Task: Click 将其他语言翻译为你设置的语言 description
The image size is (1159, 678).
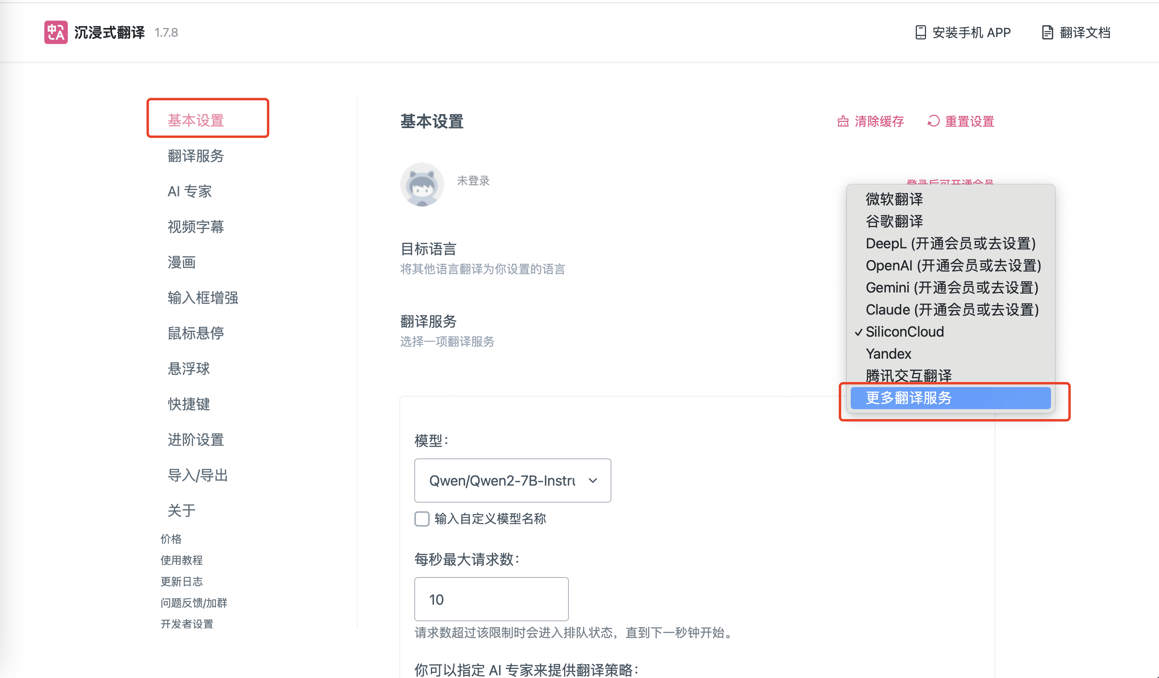Action: pyautogui.click(x=483, y=269)
